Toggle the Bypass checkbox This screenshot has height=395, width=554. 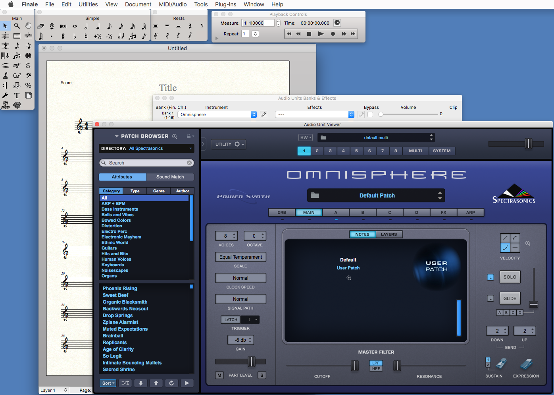(x=370, y=114)
